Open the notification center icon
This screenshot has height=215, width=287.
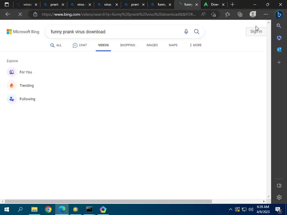(278, 209)
